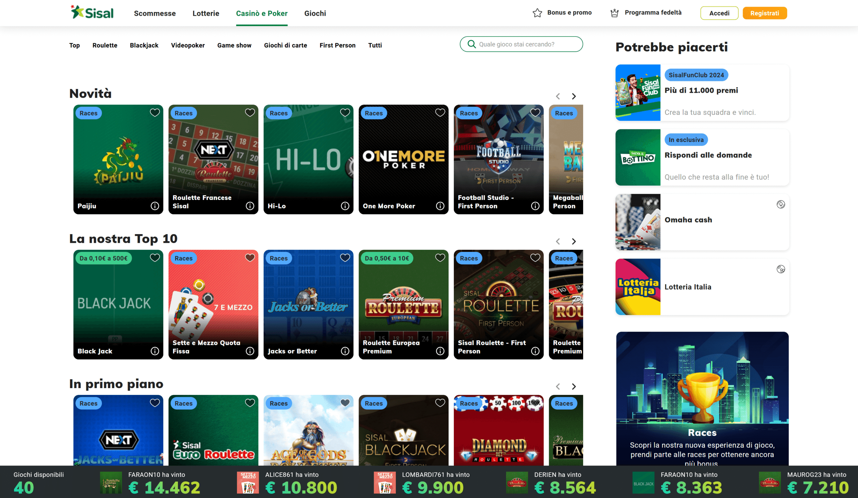This screenshot has height=498, width=858.
Task: Open the Casinò e Poker menu
Action: point(261,13)
